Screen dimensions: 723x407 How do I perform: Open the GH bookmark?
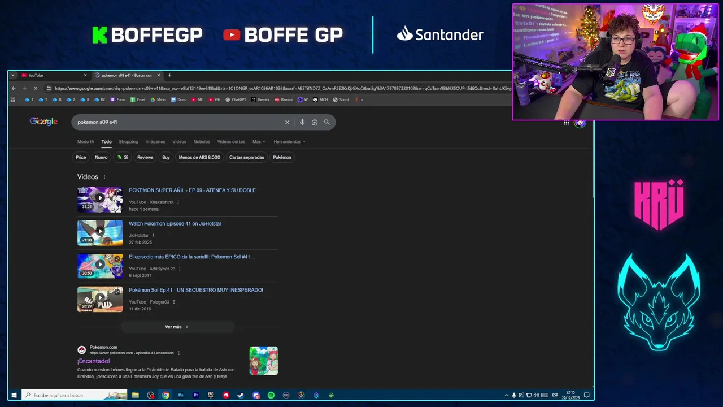[215, 99]
